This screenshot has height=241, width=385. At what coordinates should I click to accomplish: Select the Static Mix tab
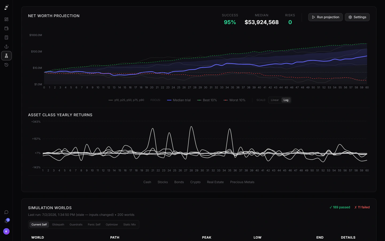(129, 225)
